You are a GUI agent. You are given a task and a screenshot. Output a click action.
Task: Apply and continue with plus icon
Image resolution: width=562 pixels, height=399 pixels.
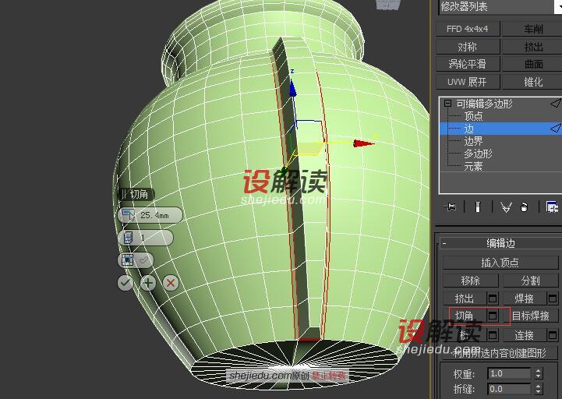pos(148,283)
